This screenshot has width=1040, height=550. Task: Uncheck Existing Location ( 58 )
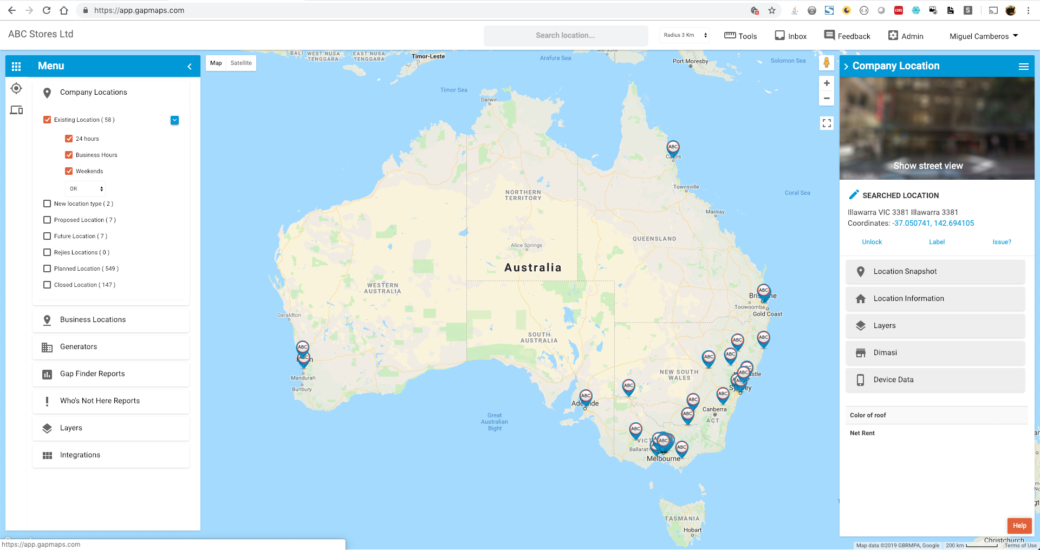click(x=47, y=120)
